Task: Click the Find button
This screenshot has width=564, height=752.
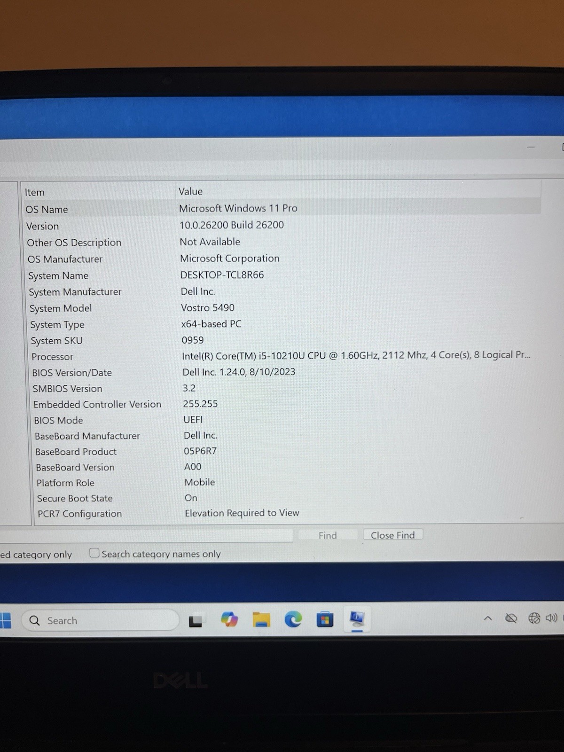Action: (327, 535)
